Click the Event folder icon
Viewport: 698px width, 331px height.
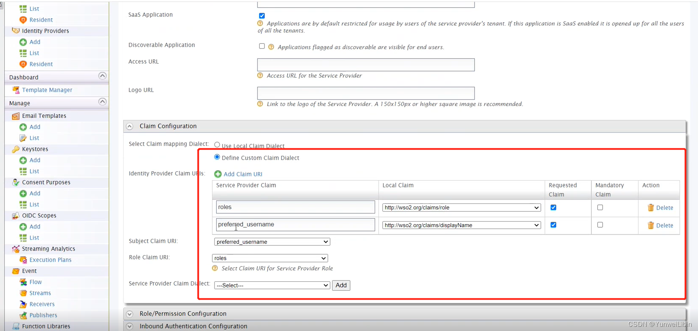(x=16, y=271)
